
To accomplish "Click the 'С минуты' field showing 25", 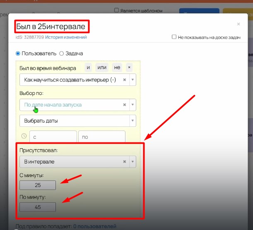I will click(x=38, y=185).
